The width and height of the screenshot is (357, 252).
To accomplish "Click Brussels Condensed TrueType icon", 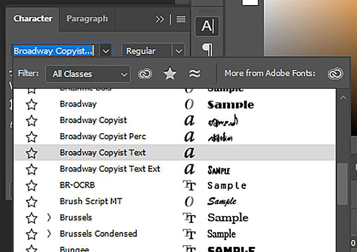I will [189, 234].
